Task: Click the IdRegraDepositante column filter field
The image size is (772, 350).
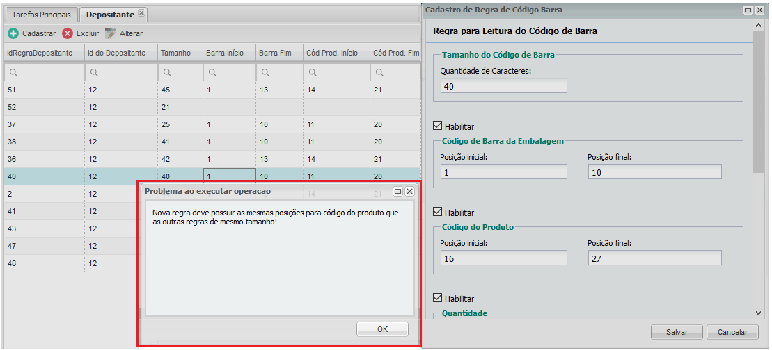Action: tap(44, 73)
